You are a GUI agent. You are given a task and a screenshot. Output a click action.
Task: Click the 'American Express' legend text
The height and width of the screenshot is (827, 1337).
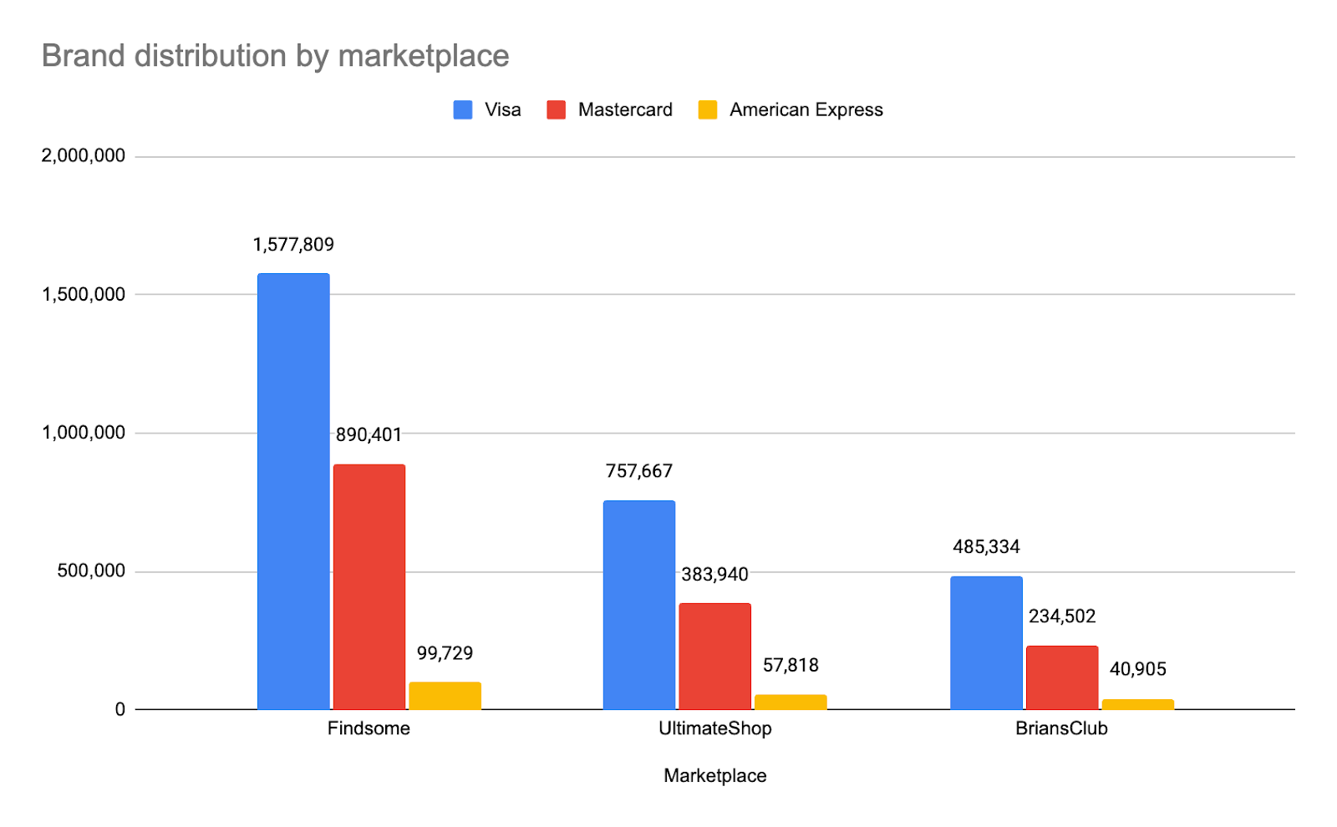pyautogui.click(x=806, y=110)
